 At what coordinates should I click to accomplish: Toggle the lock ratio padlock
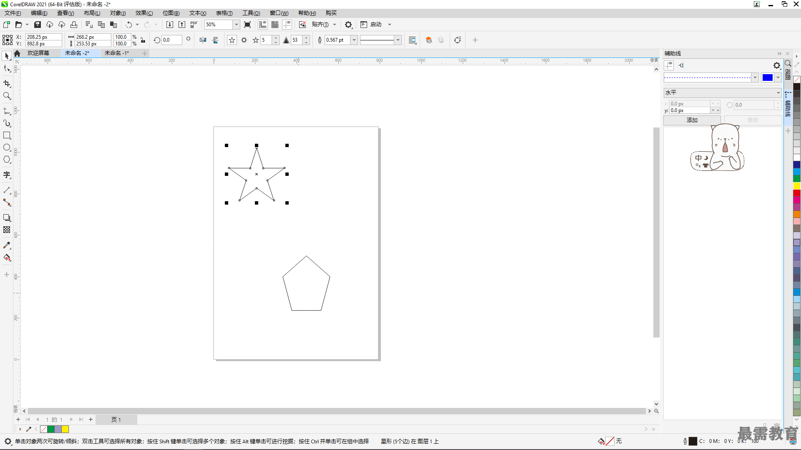[143, 40]
